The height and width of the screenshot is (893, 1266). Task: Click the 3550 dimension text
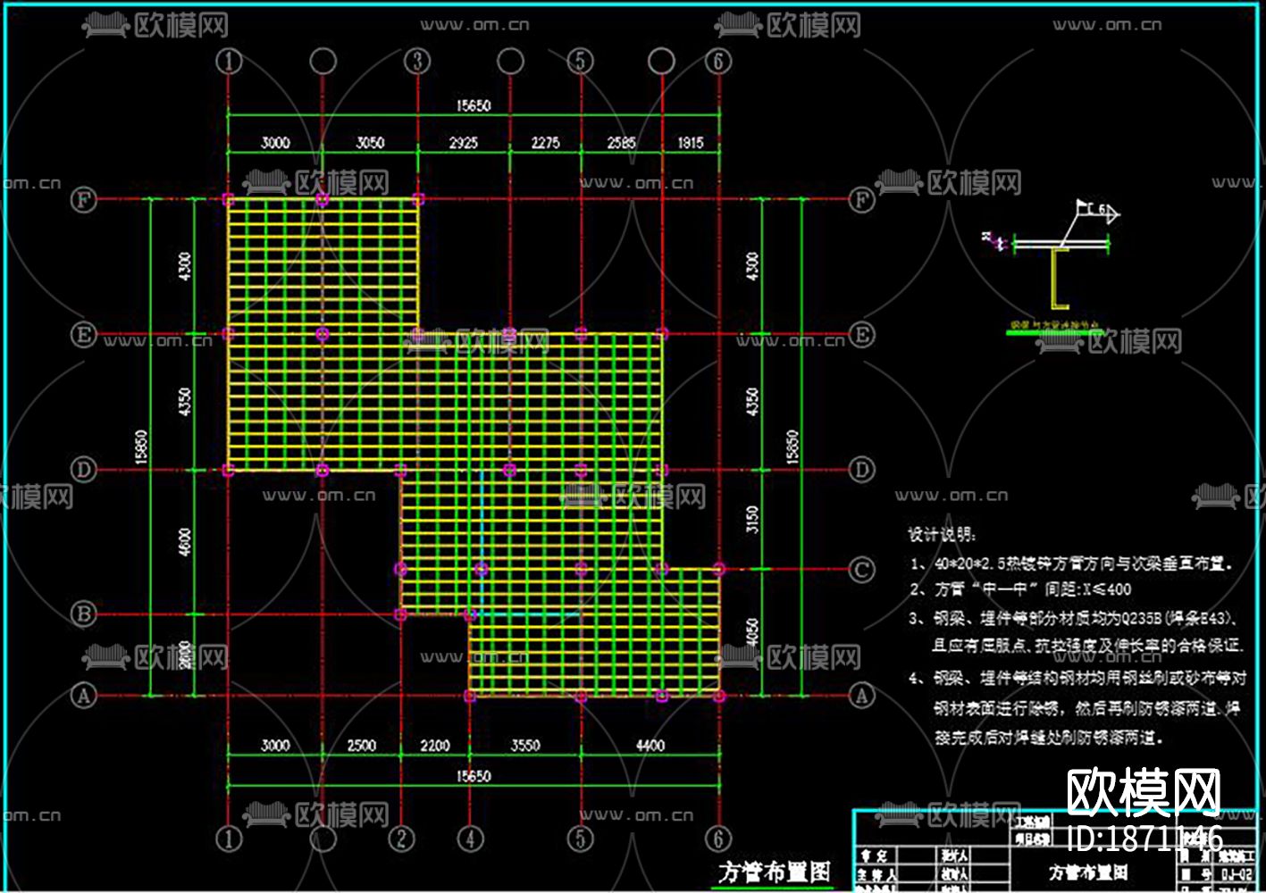click(x=524, y=745)
